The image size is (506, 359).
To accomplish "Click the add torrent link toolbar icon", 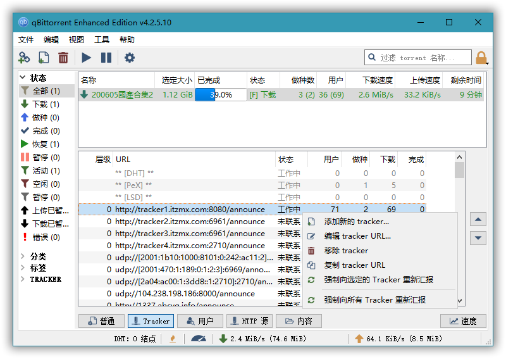I will pos(24,58).
